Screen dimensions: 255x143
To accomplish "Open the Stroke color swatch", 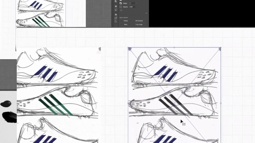I will point(121,3).
